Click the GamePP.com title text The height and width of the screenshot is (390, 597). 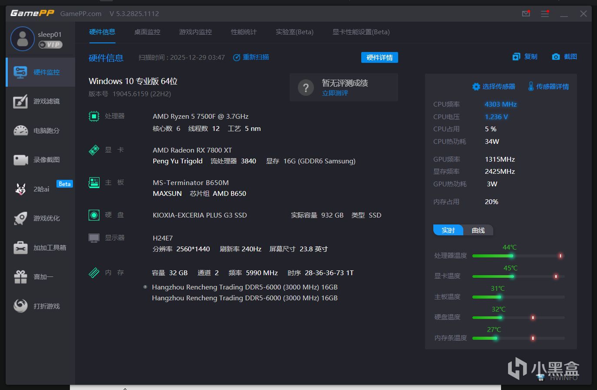(81, 14)
